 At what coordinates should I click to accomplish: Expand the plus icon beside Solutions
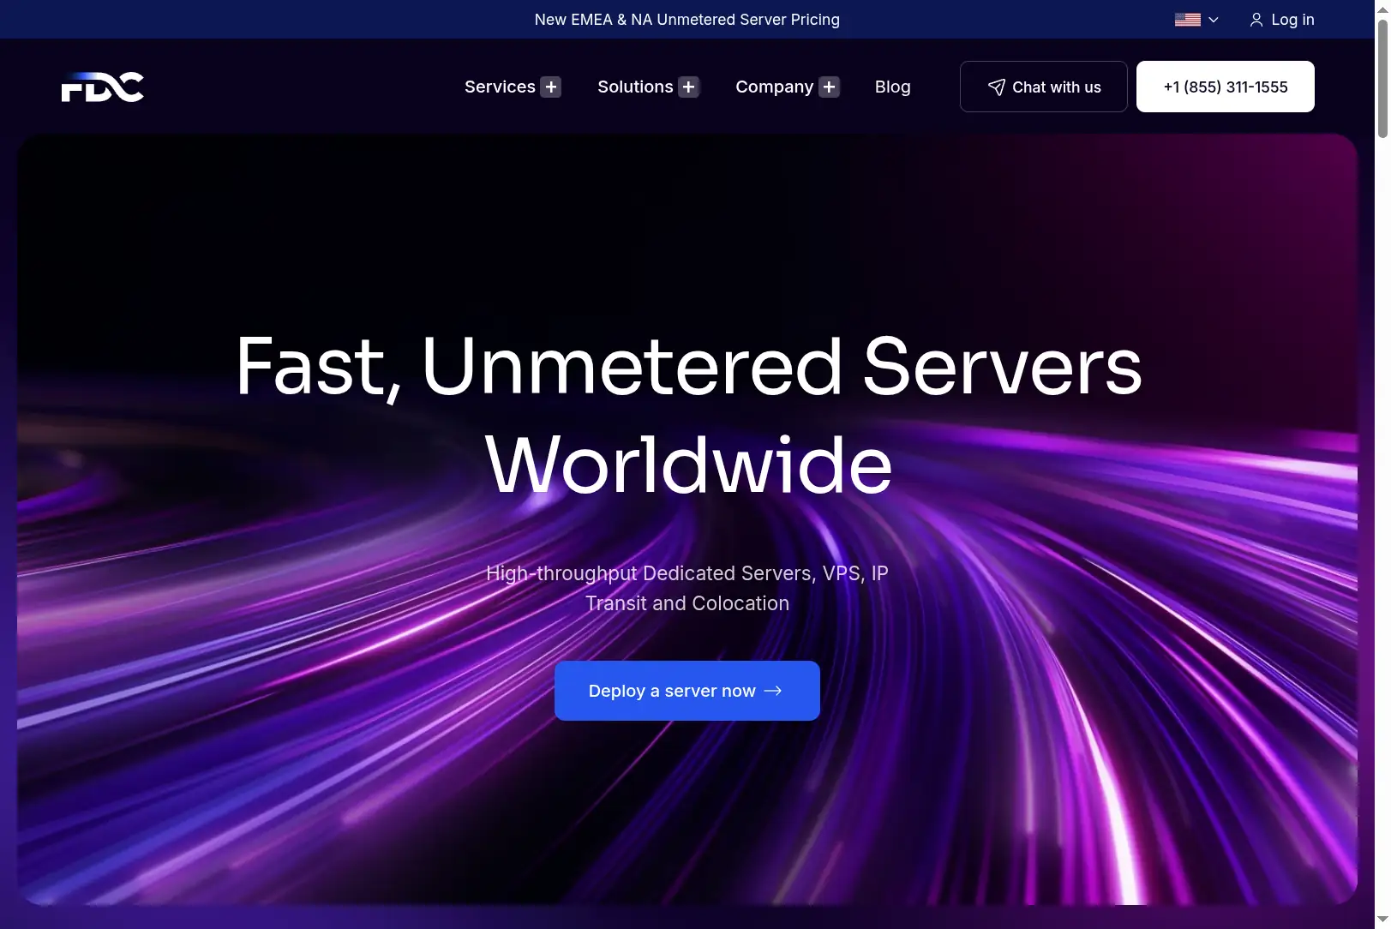[x=689, y=87]
